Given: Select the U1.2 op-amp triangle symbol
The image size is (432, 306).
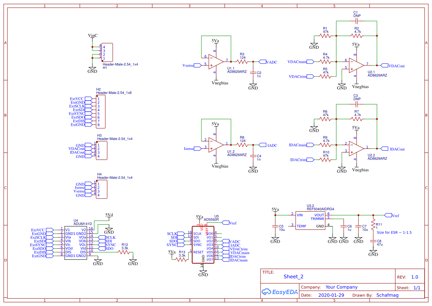Looking at the screenshot, I should pos(216,145).
